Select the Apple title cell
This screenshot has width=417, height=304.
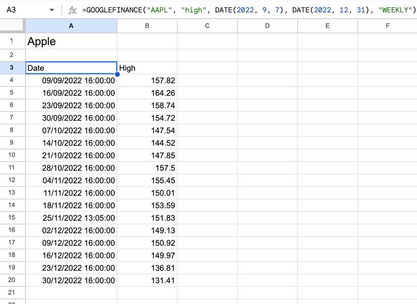(x=71, y=41)
